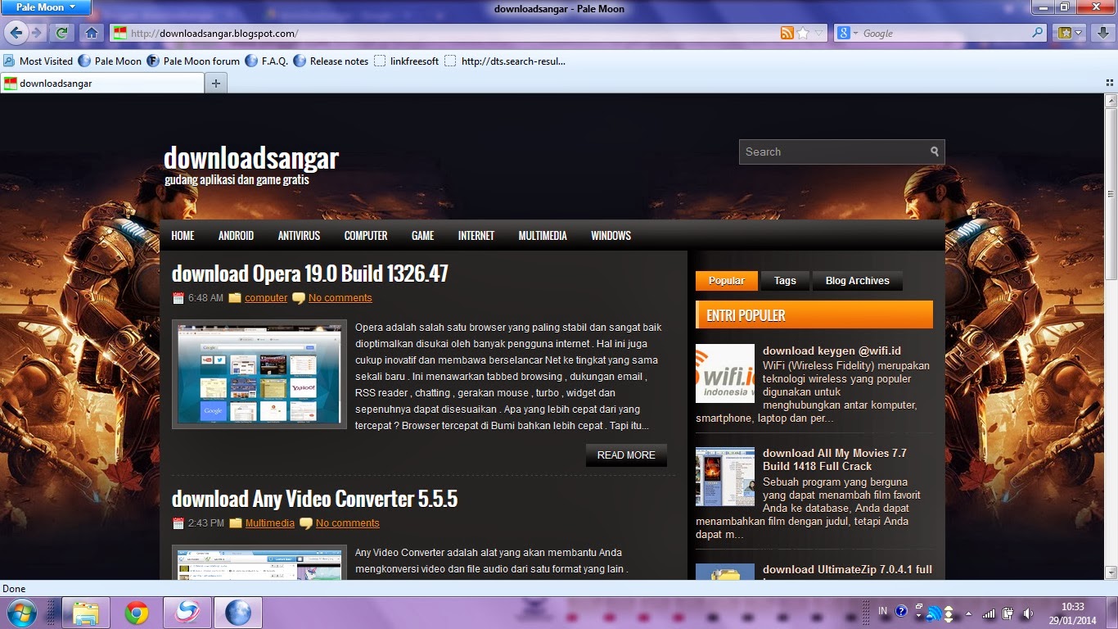This screenshot has height=629, width=1118.
Task: Open the Downloads arrow button
Action: [x=1102, y=33]
